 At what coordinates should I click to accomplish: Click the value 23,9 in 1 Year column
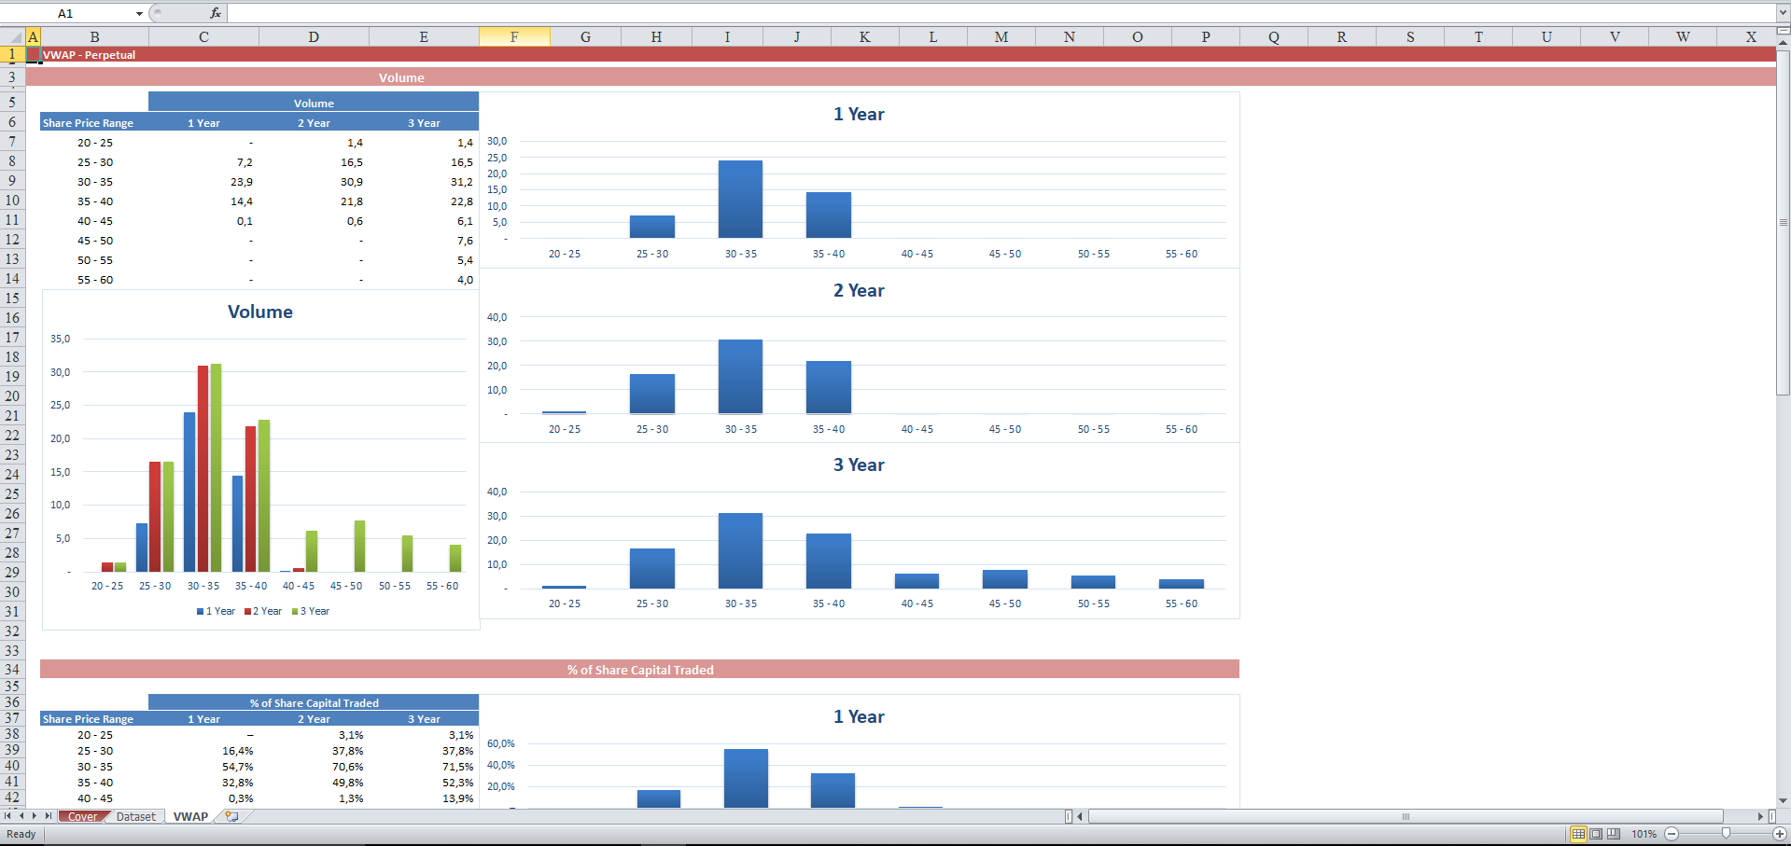242,182
